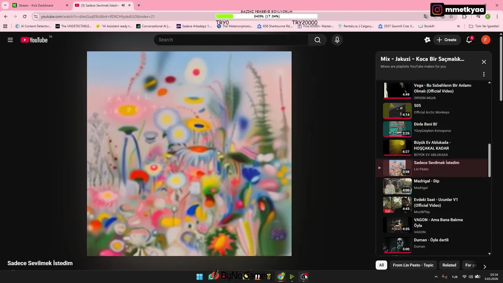Open the Windows Start menu
This screenshot has width=503, height=283.
click(200, 277)
